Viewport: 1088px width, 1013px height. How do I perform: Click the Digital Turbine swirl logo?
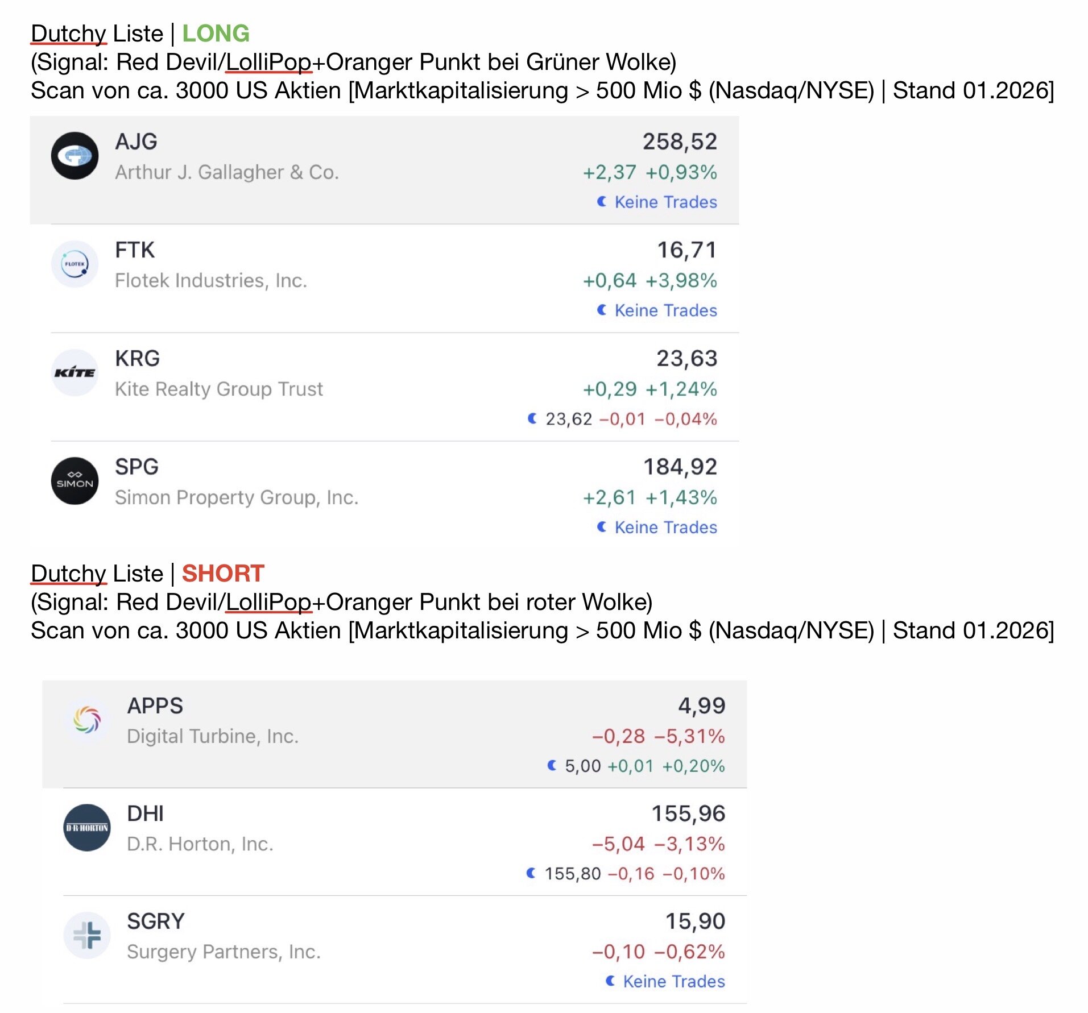tap(87, 720)
